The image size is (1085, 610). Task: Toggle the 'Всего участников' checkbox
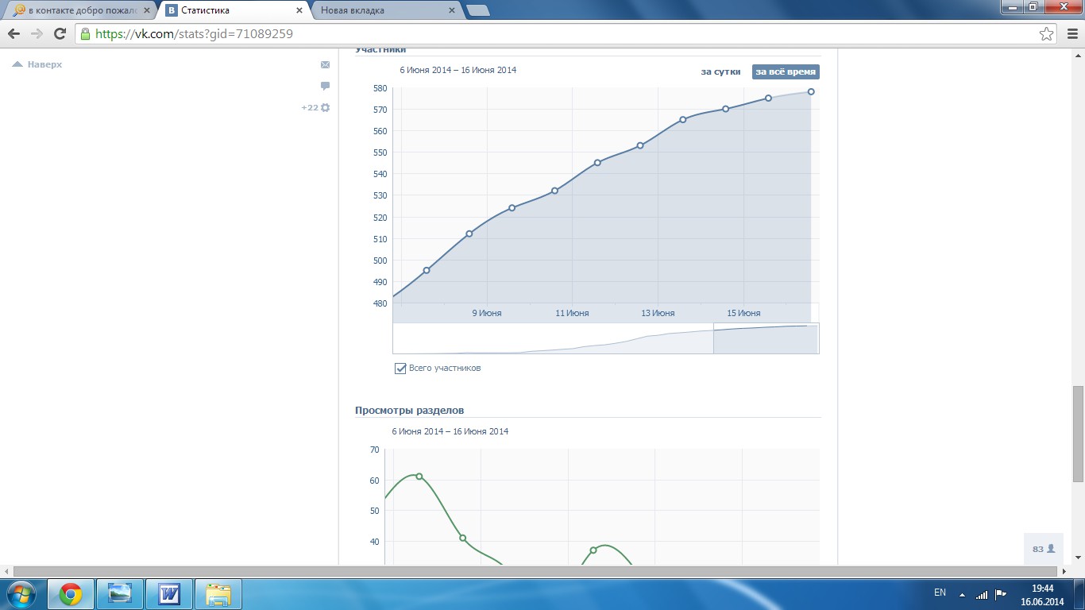coord(400,369)
